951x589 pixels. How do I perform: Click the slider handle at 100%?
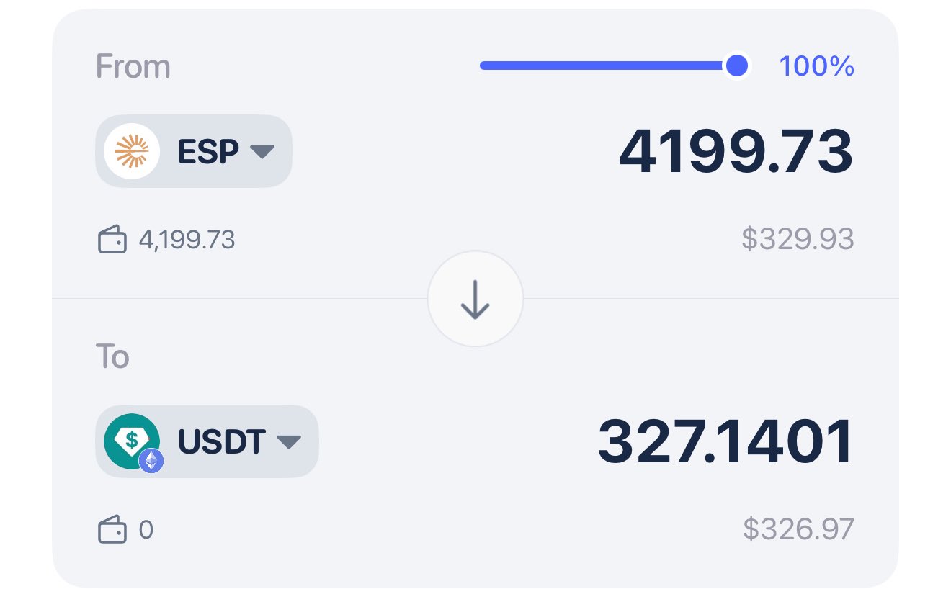click(736, 66)
